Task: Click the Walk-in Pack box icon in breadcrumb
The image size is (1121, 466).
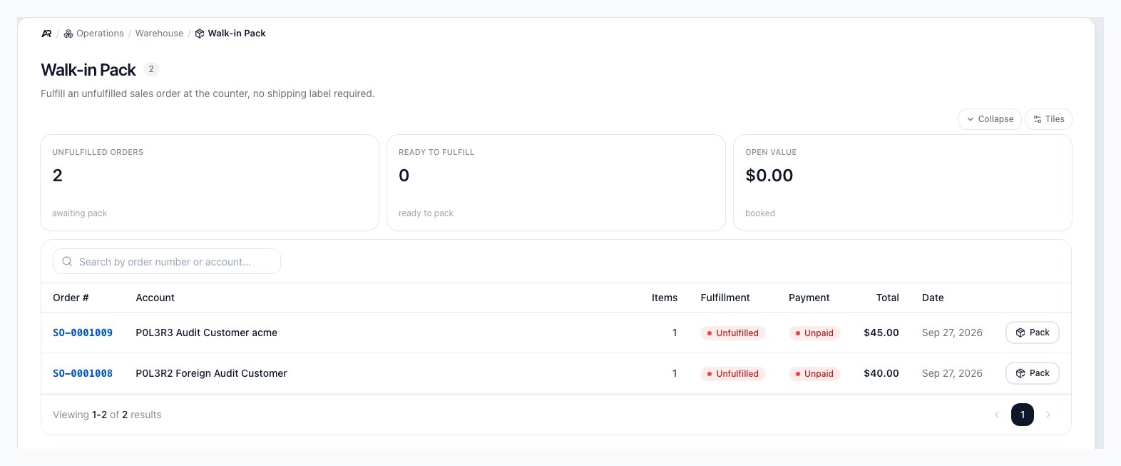Action: 200,34
